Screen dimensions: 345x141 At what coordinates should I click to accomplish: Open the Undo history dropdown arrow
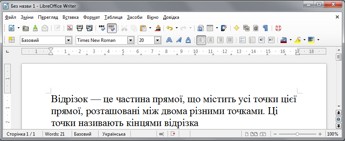point(177,28)
